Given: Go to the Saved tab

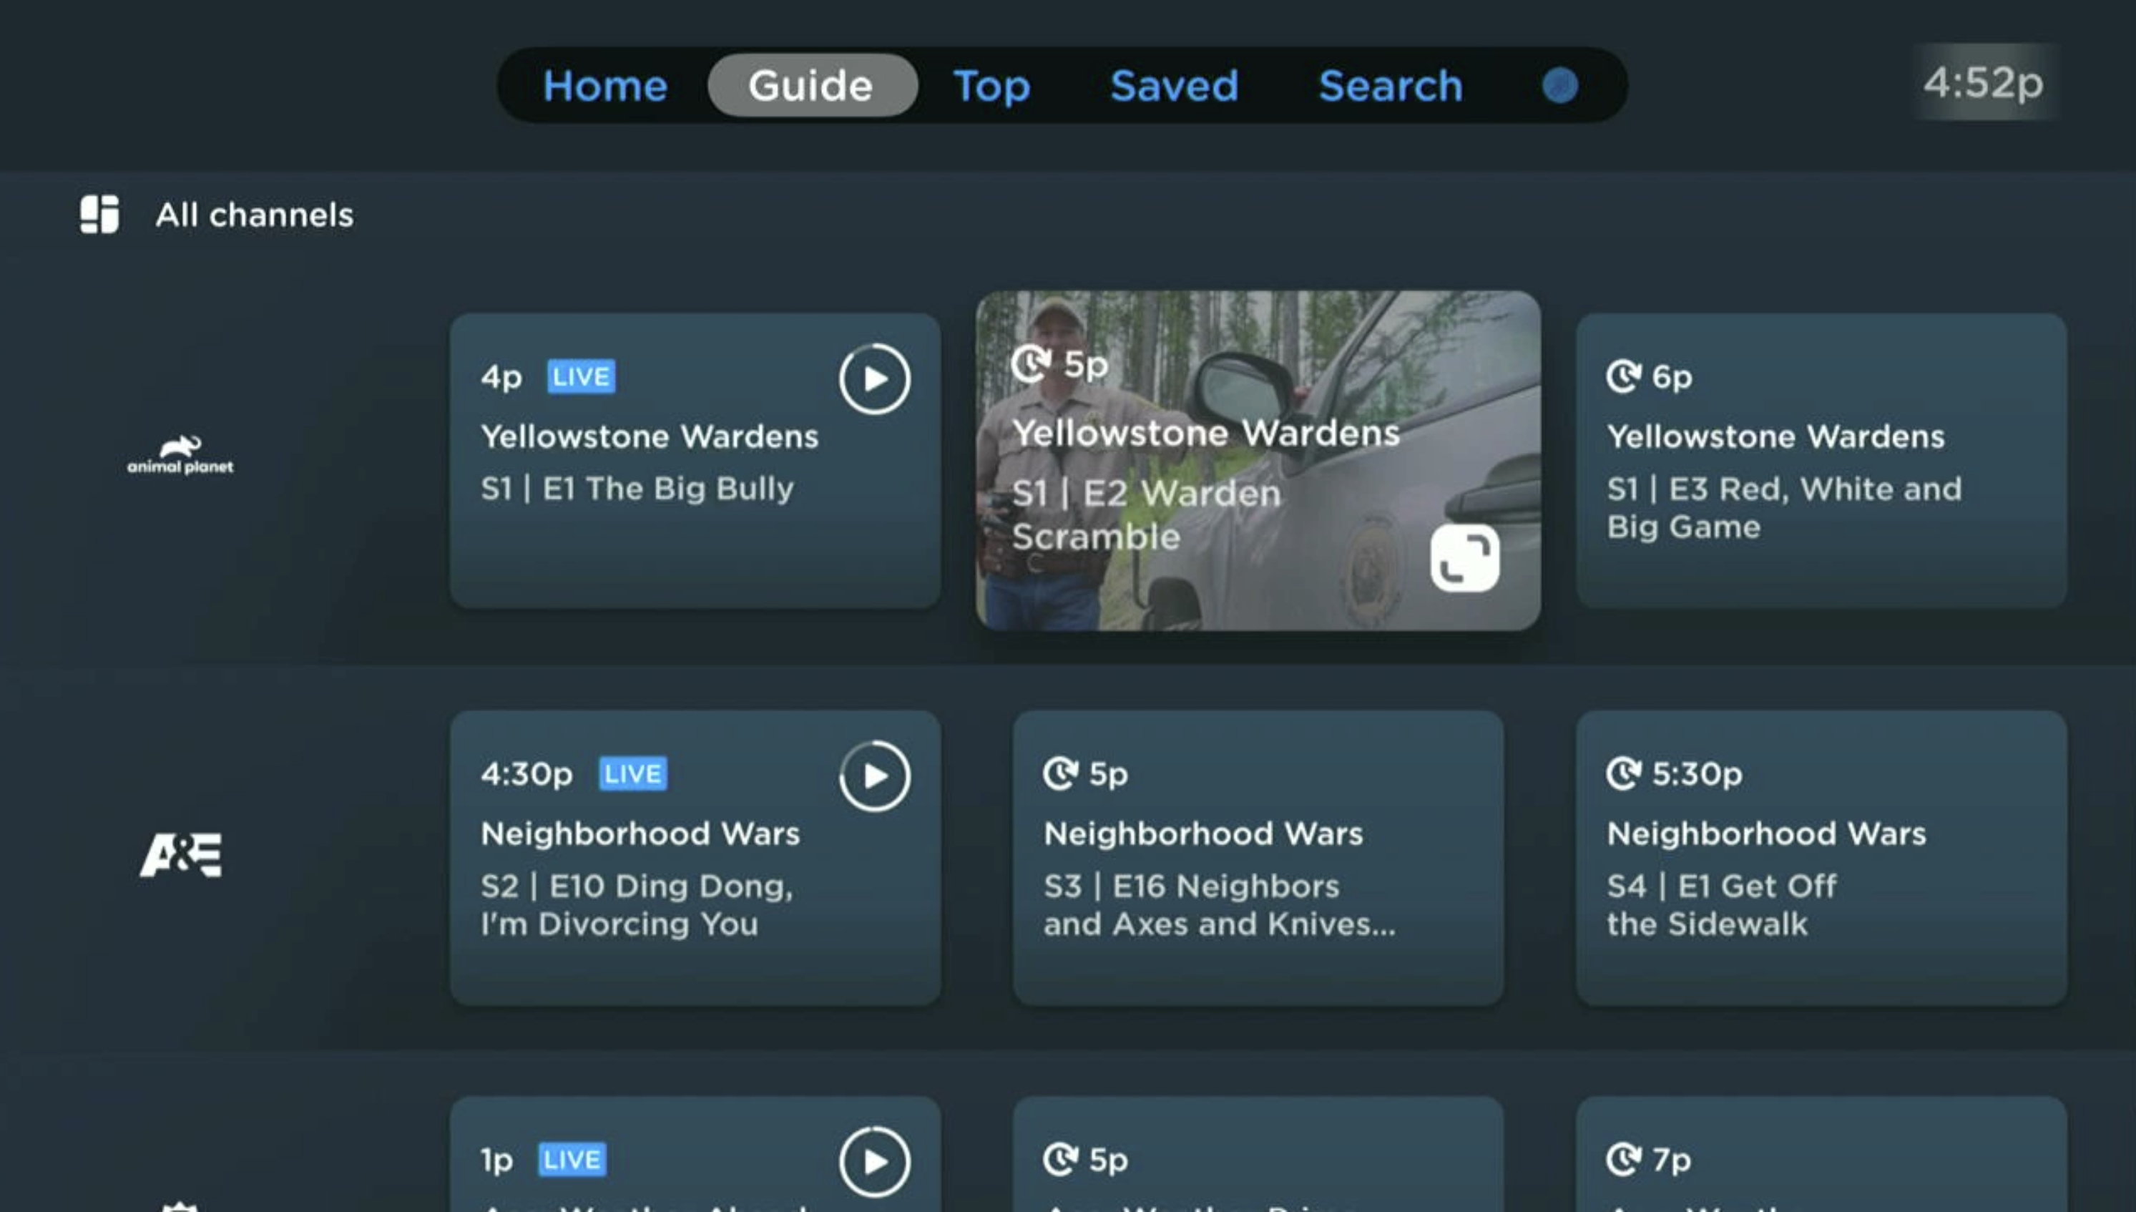Looking at the screenshot, I should tap(1173, 86).
